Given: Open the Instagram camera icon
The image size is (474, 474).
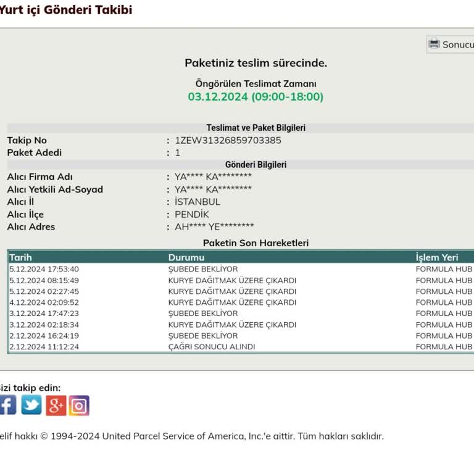Looking at the screenshot, I should pyautogui.click(x=79, y=405).
